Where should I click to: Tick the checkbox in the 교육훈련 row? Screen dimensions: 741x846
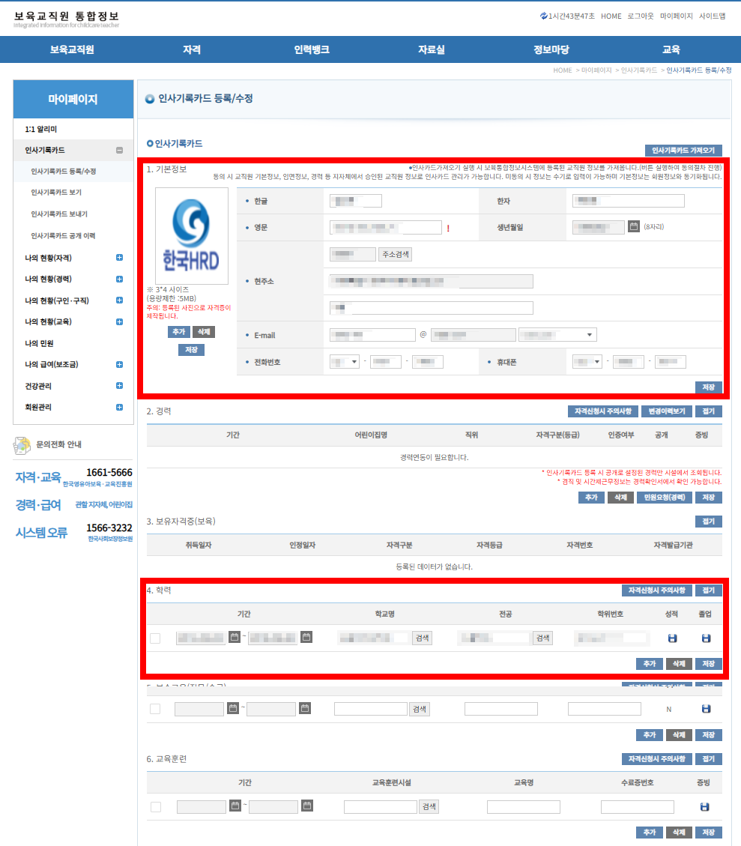[156, 806]
